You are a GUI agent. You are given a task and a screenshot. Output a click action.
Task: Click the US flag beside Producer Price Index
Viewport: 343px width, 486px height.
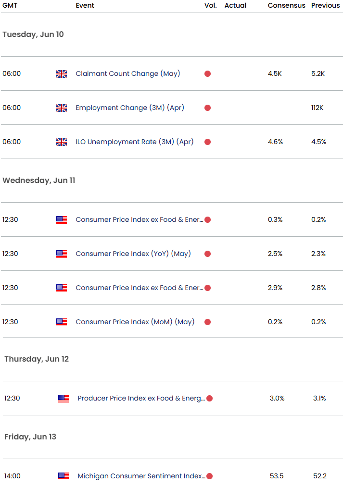(64, 399)
